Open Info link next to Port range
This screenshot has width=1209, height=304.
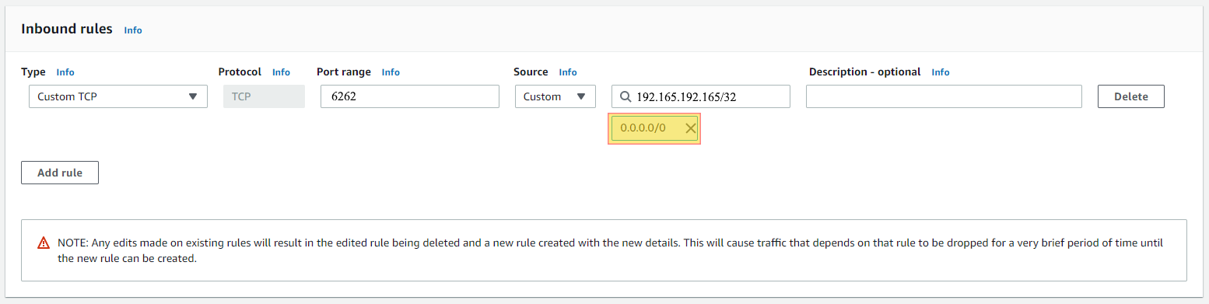coord(391,72)
